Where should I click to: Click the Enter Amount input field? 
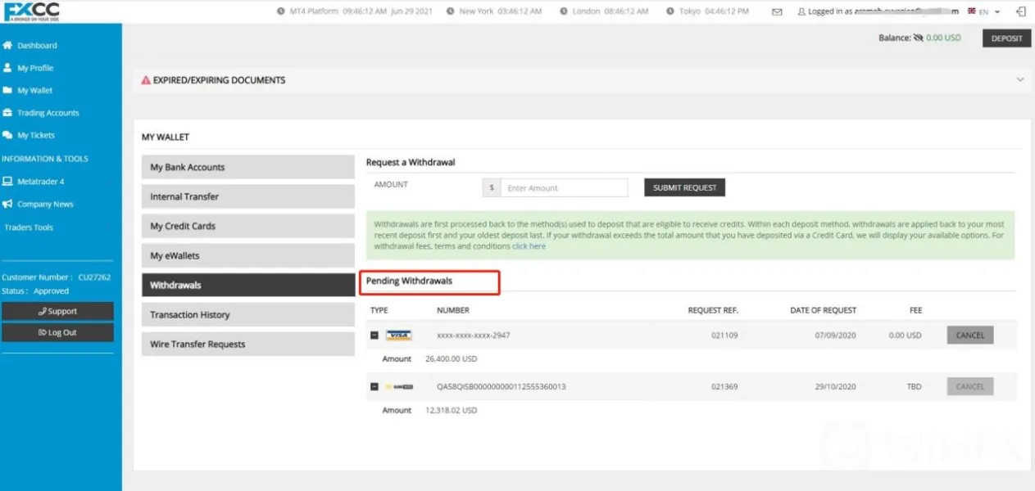pyautogui.click(x=564, y=188)
